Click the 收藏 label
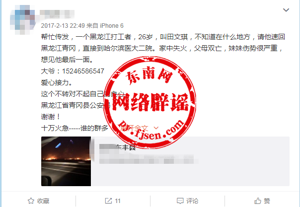The image size is (300, 207). pyautogui.click(x=43, y=201)
